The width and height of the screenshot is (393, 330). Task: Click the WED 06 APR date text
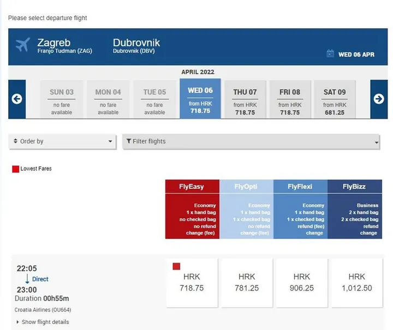(356, 55)
